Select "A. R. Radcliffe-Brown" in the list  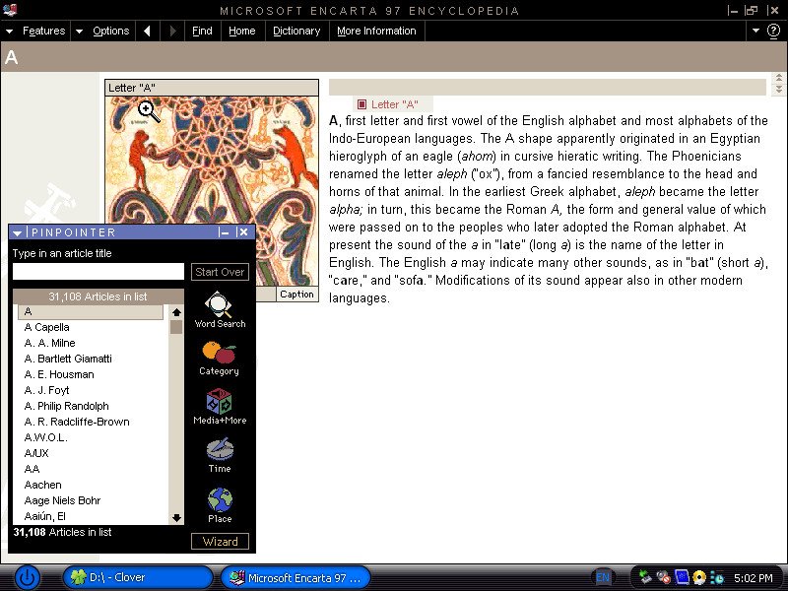(x=77, y=422)
